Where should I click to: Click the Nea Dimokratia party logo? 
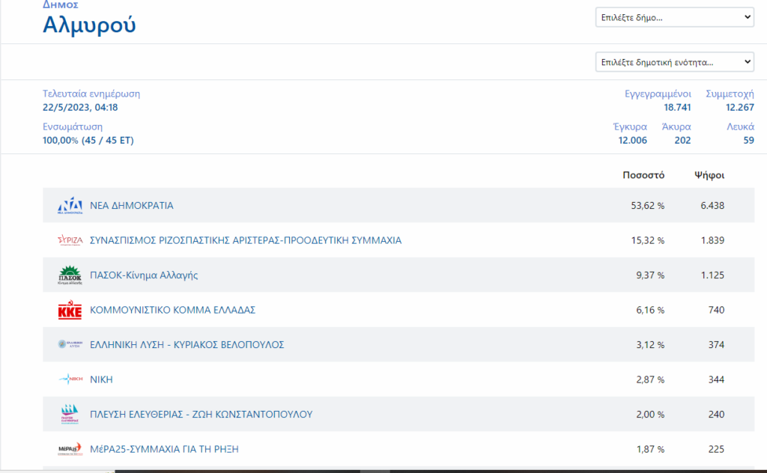click(70, 206)
